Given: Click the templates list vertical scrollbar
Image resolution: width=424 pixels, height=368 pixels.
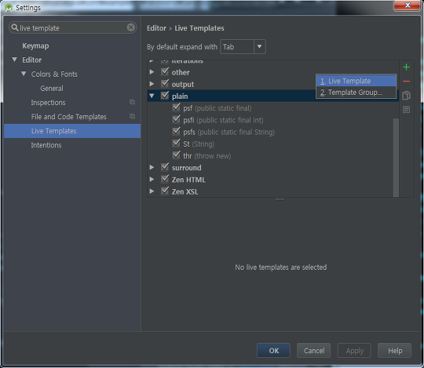Looking at the screenshot, I should point(396,158).
